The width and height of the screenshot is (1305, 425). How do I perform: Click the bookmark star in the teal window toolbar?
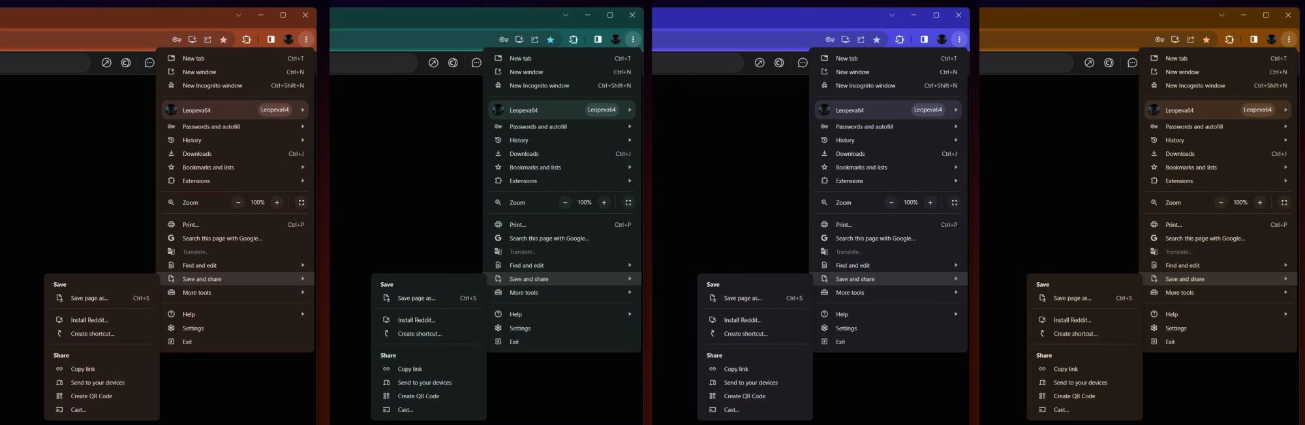551,40
